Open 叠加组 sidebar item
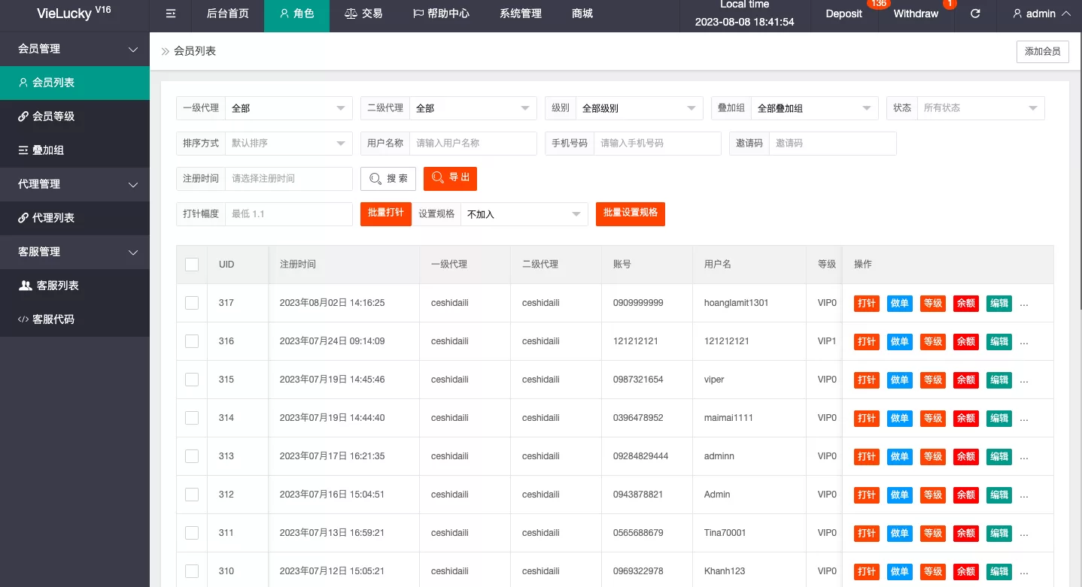Screen dimensions: 1082x587 (x=48, y=150)
